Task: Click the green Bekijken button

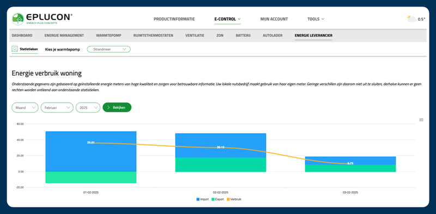Action: (x=117, y=108)
